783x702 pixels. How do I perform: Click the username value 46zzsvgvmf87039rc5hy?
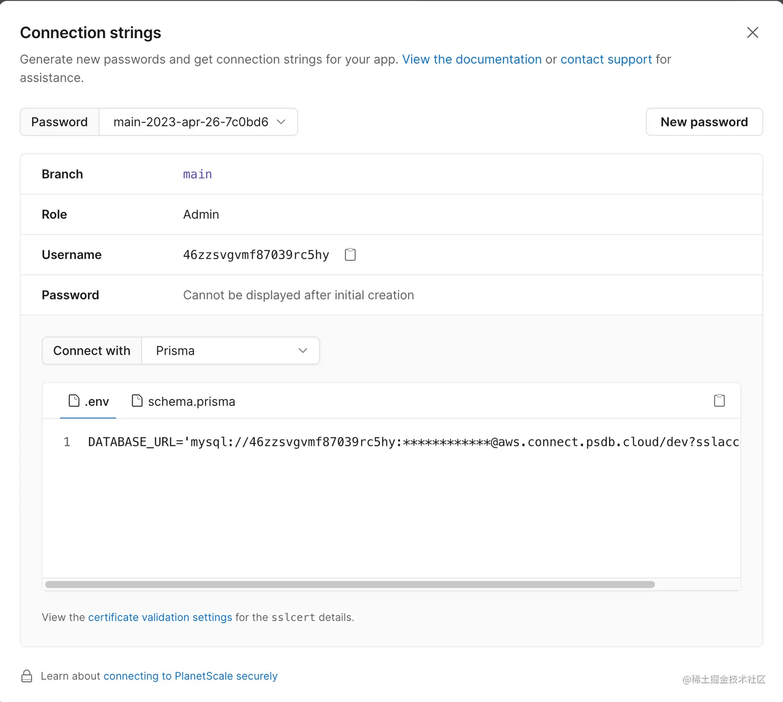click(x=256, y=255)
